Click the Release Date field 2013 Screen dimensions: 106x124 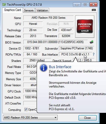coord(33,36)
